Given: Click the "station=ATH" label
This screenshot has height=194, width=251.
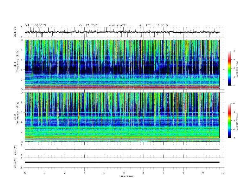Looking at the screenshot, I should click(118, 25).
